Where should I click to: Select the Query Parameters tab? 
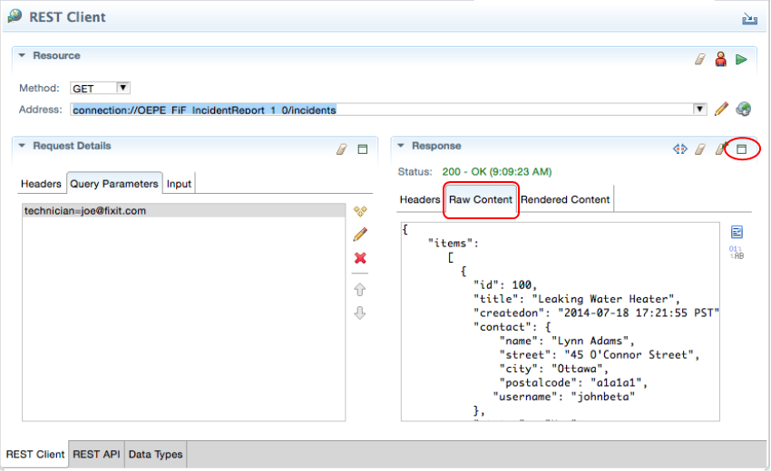(114, 184)
